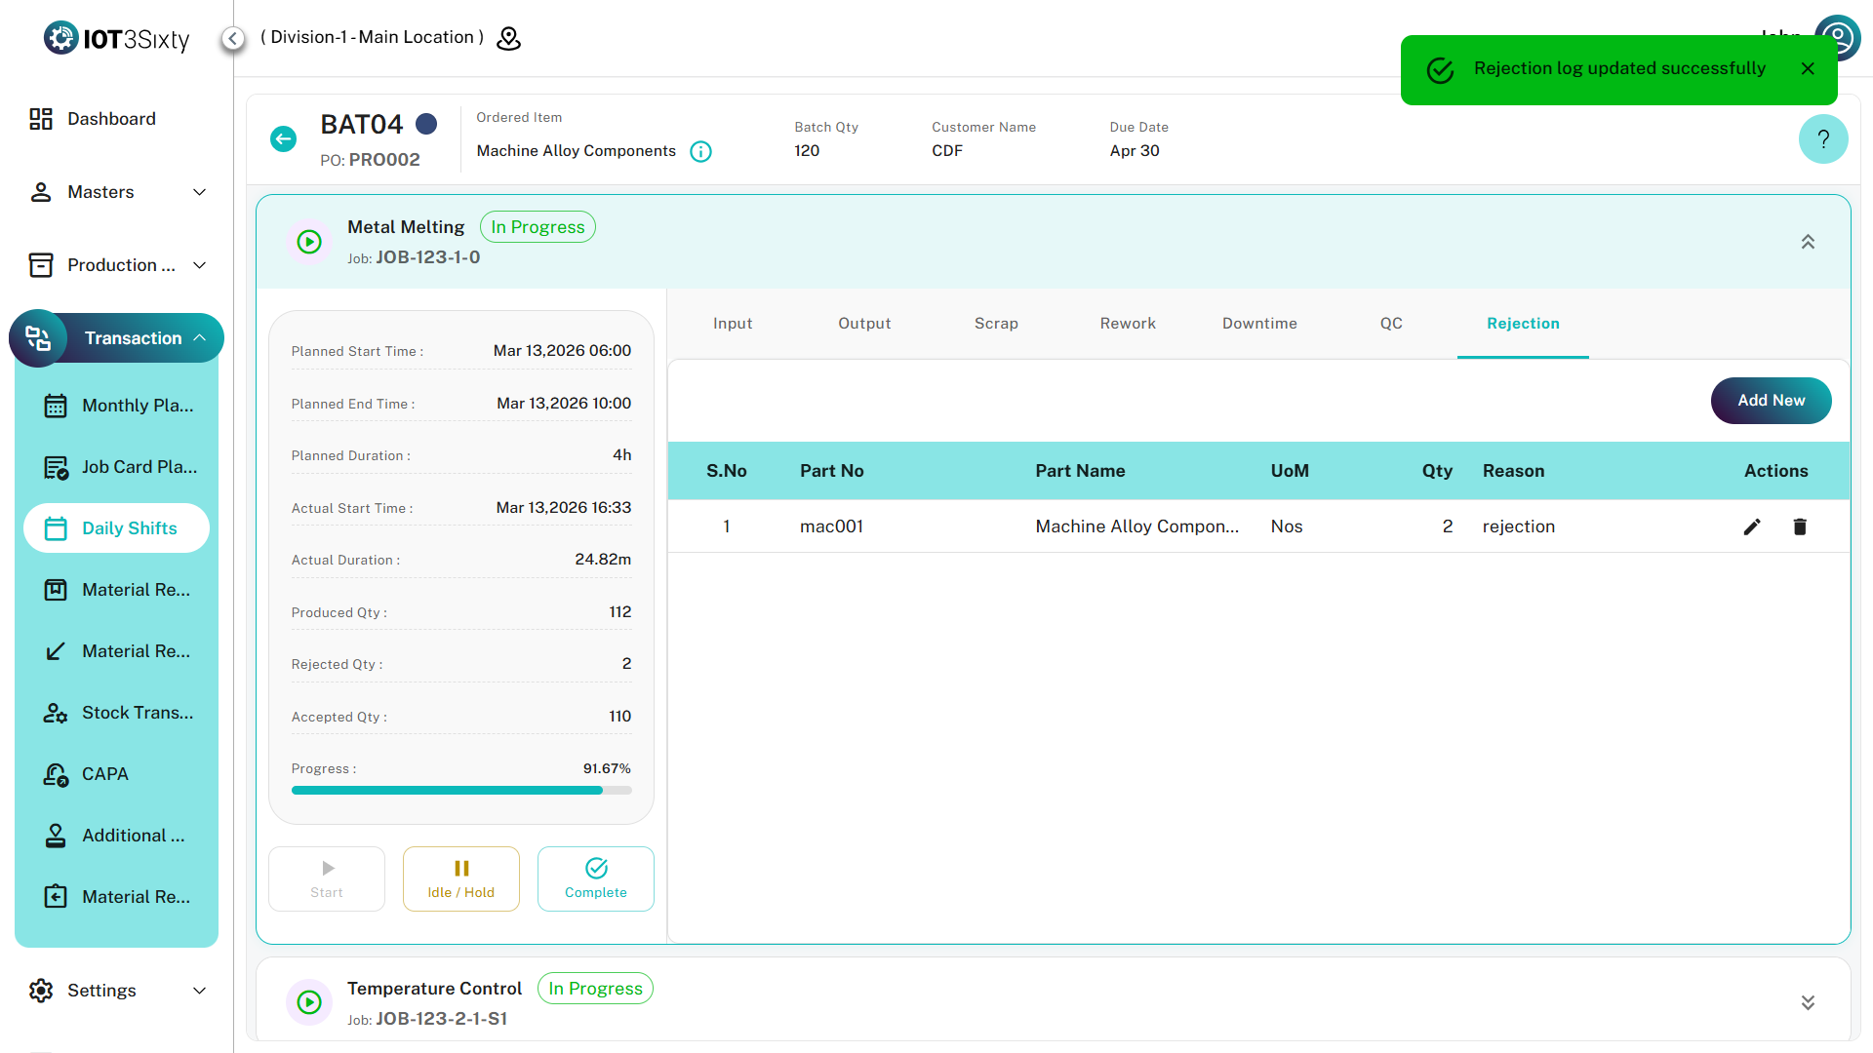The width and height of the screenshot is (1873, 1053).
Task: Click the back arrow next to BAT04
Action: [x=283, y=138]
